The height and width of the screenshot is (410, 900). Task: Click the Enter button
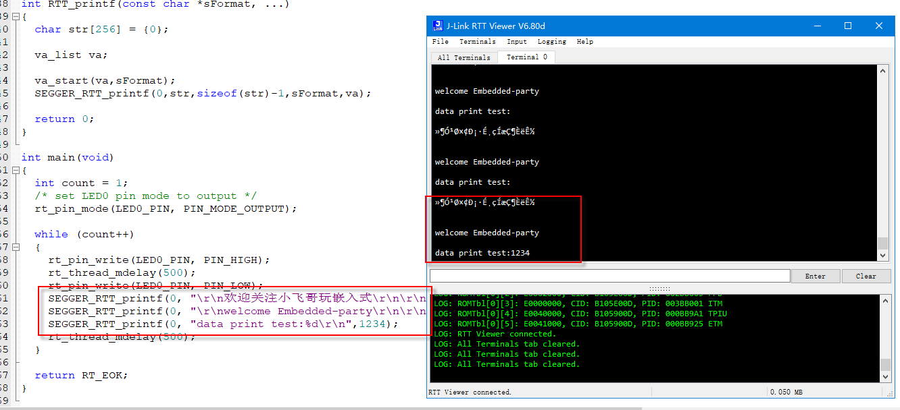815,276
